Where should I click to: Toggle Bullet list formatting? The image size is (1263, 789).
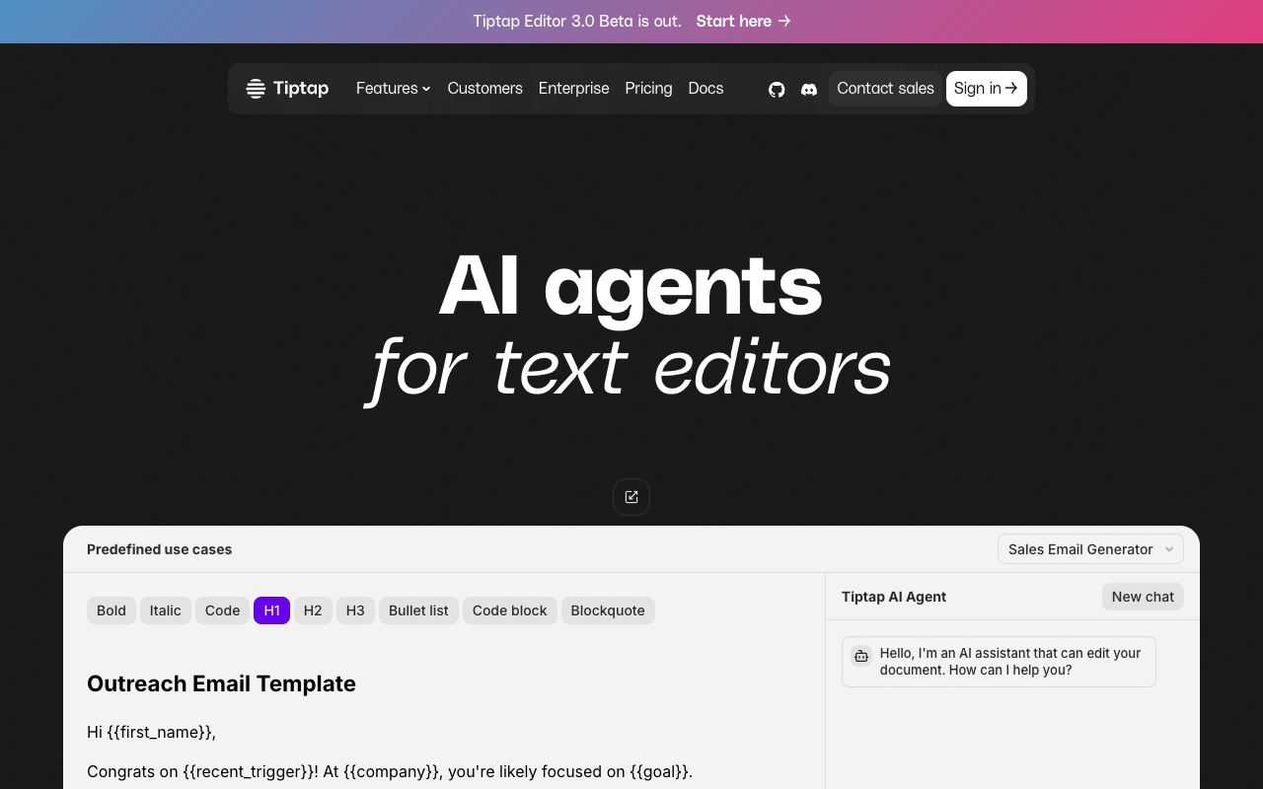tap(418, 610)
